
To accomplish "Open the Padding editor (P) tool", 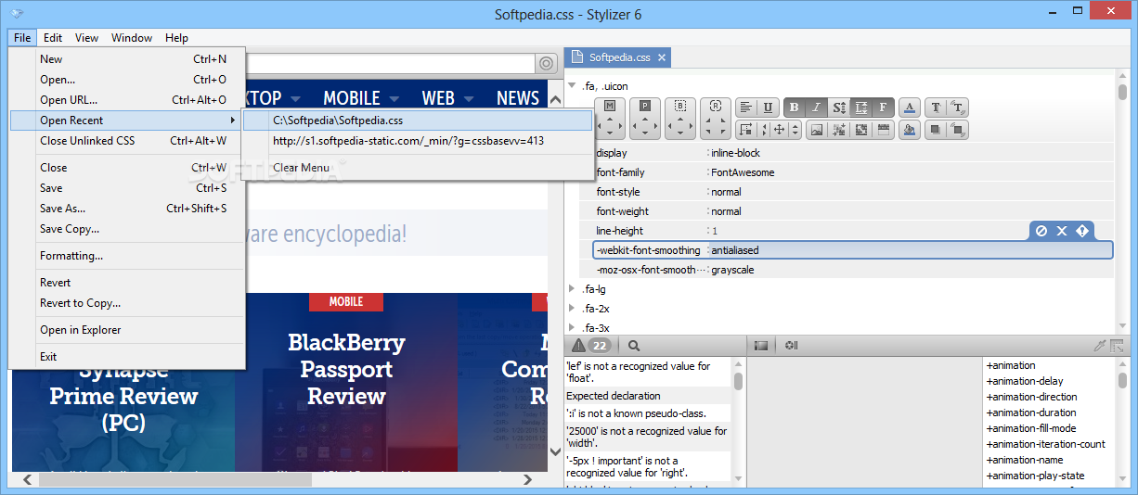I will point(645,106).
